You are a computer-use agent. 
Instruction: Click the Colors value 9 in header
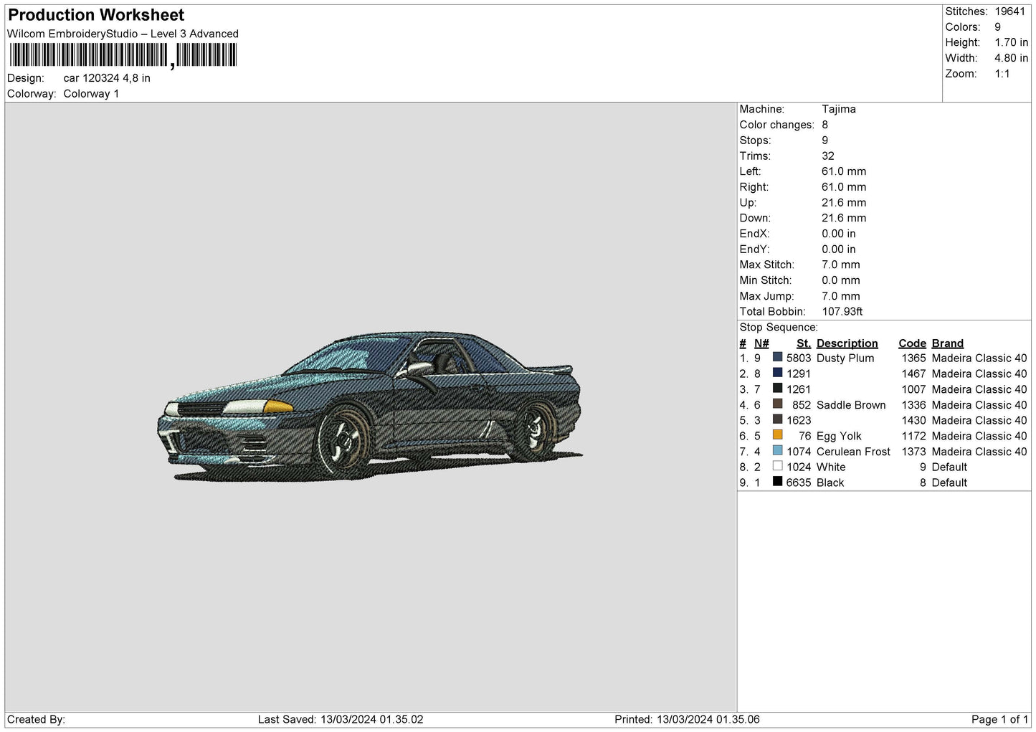pyautogui.click(x=997, y=27)
